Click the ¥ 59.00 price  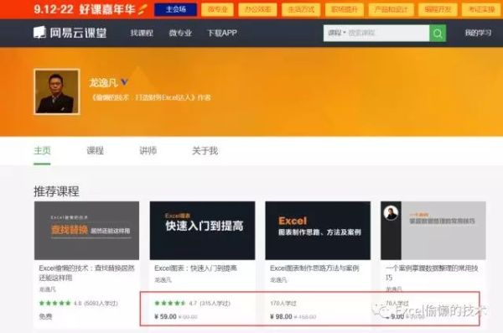tap(165, 316)
